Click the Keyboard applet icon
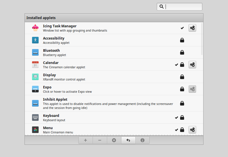228x157 pixels. pyautogui.click(x=35, y=117)
